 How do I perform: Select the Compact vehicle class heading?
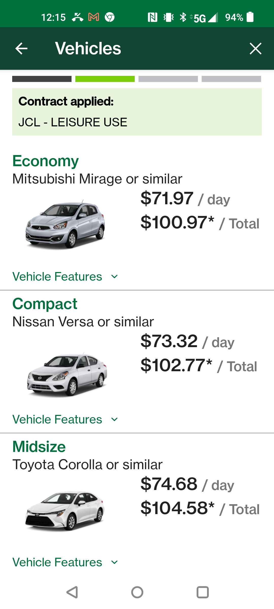[x=45, y=304]
